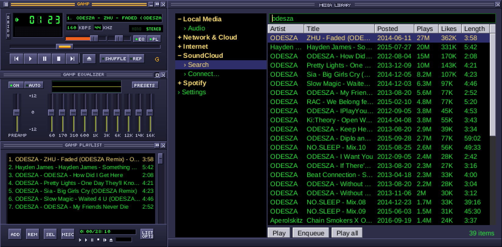Enable equalizer AUTO mode
The height and width of the screenshot is (247, 502).
(34, 85)
